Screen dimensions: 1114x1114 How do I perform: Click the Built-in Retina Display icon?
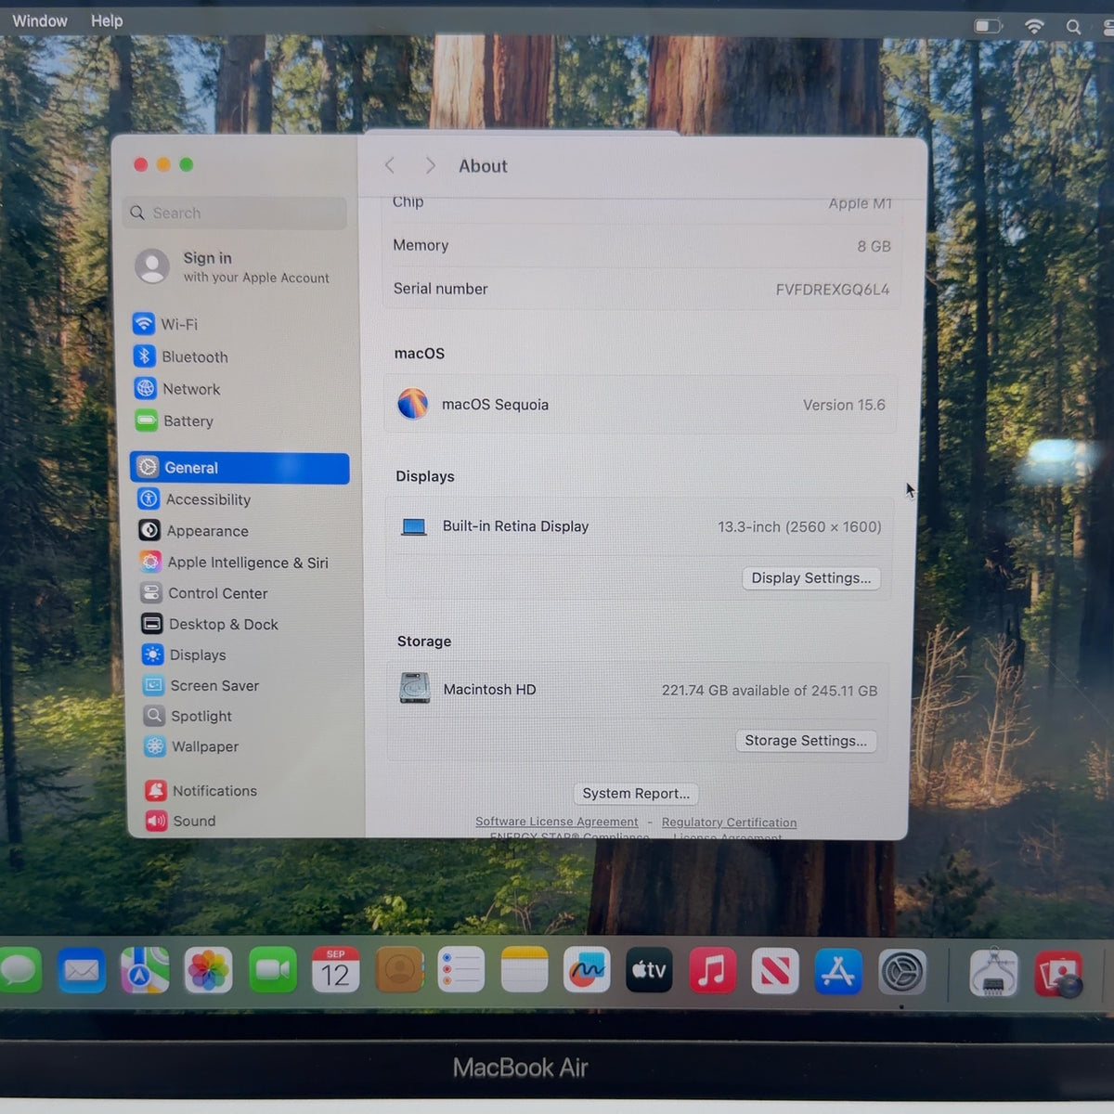click(x=414, y=527)
